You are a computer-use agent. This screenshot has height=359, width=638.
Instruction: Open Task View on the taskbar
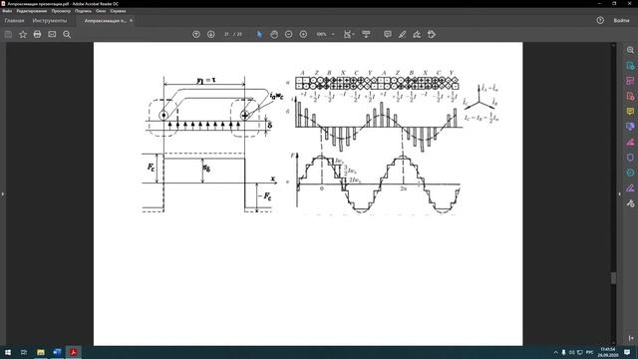click(24, 352)
